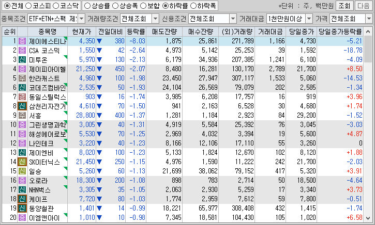The image size is (375, 225).
Task: Click the 증 badge next to 해성에어로보
Action: point(22,134)
